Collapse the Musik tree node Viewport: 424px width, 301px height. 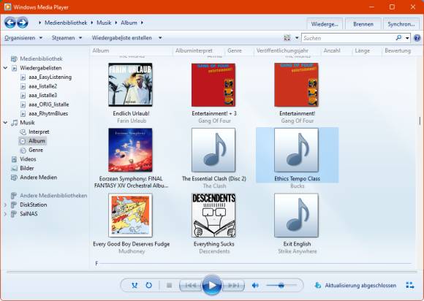(x=5, y=123)
